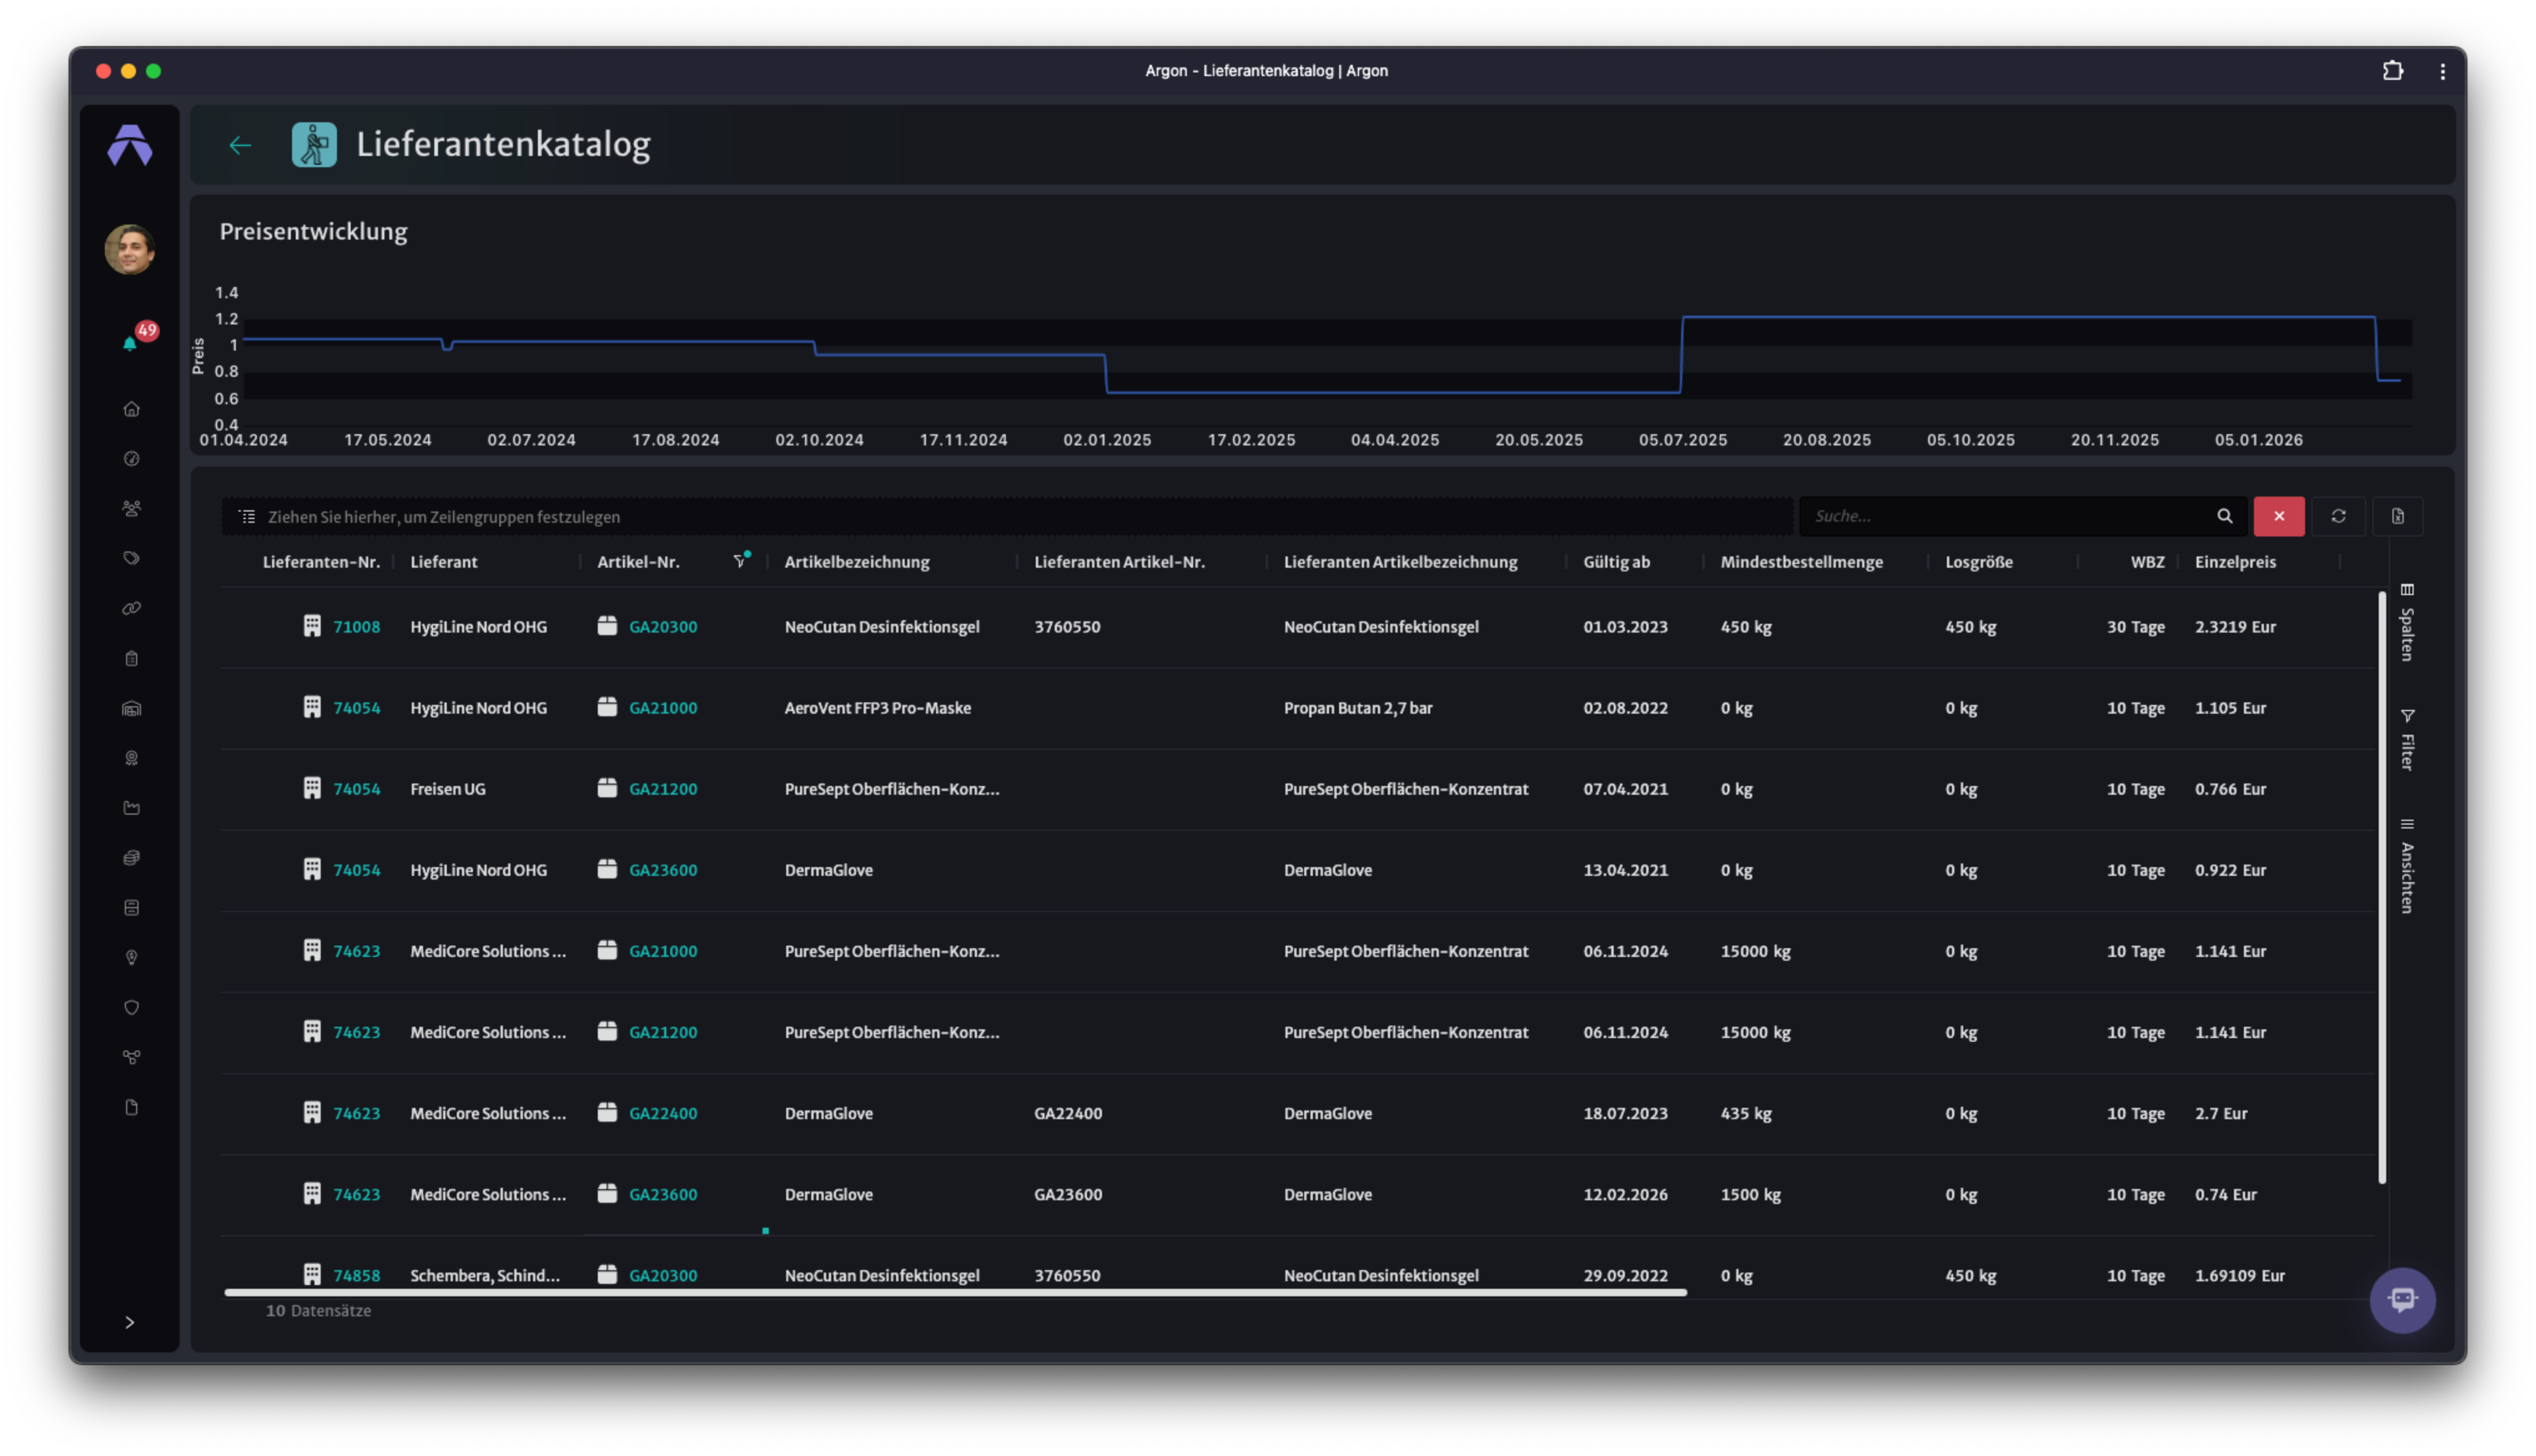Open the warehouse icon in sidebar

[x=131, y=709]
